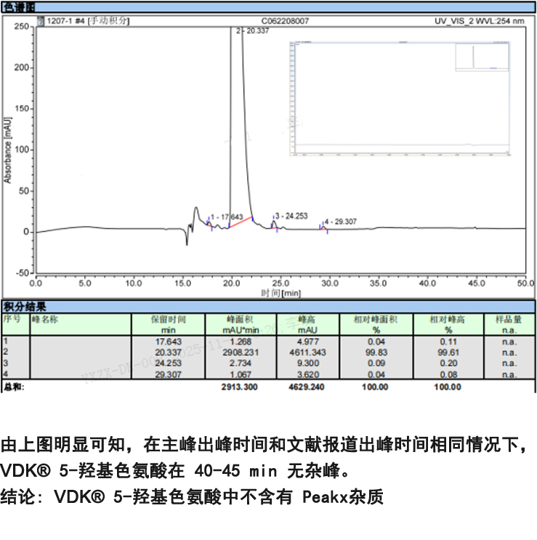Image resolution: width=537 pixels, height=540 pixels.
Task: Click the 样品量 column header
Action: (509, 319)
